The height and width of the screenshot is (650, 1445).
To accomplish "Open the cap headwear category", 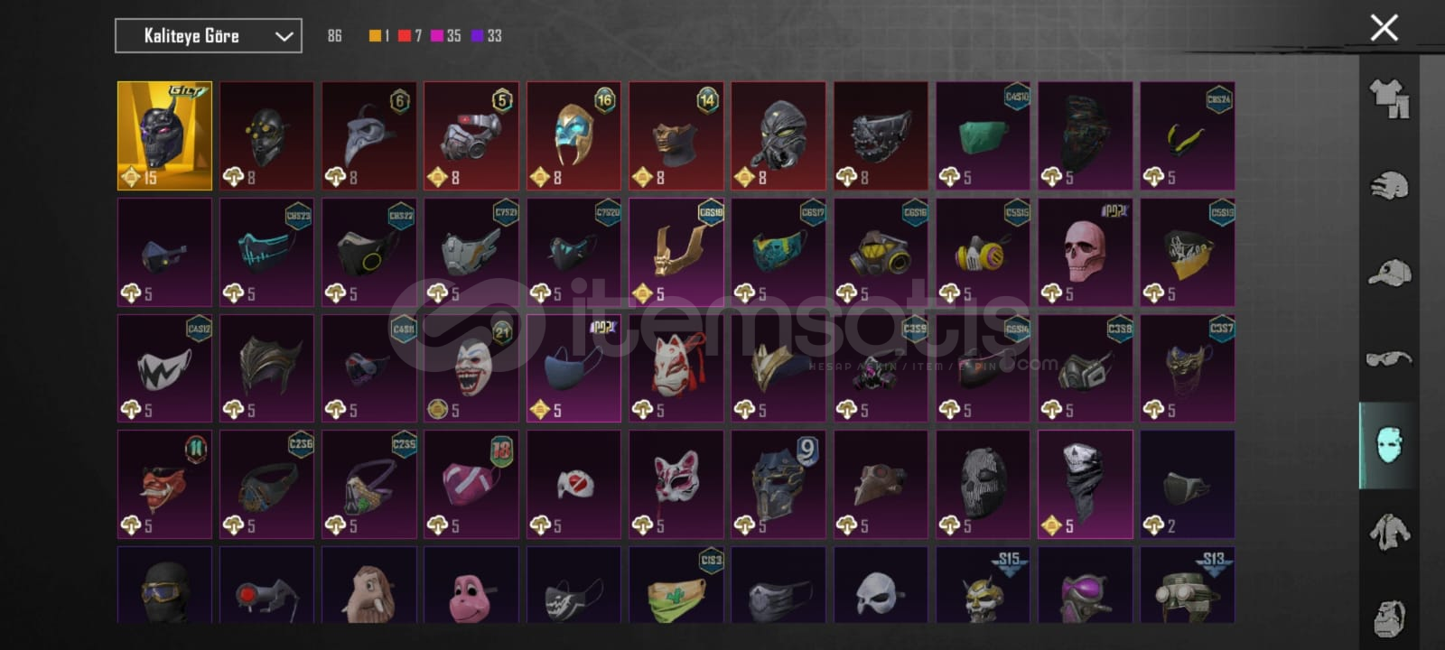I will point(1389,272).
